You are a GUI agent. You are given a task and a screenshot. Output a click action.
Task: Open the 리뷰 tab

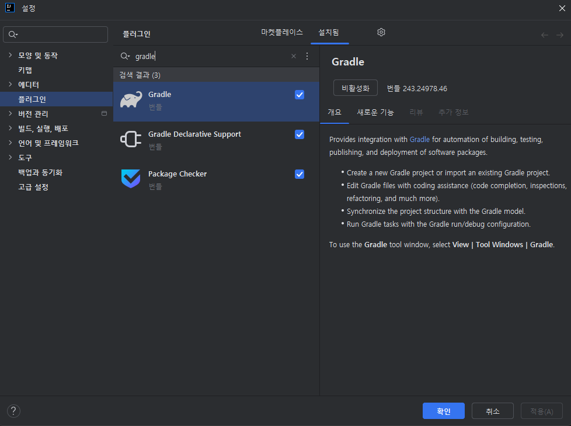416,112
